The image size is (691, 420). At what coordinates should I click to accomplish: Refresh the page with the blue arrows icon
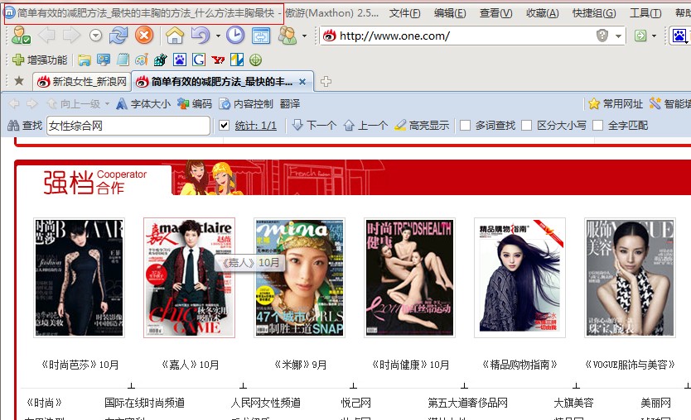tap(118, 36)
